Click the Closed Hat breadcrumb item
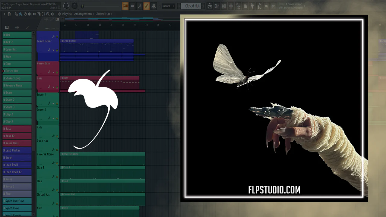The height and width of the screenshot is (217, 386). point(103,14)
